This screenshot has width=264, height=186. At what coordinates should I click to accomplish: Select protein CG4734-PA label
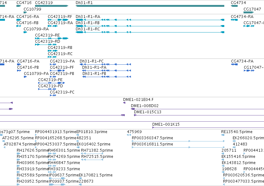pyautogui.click(x=242, y=61)
